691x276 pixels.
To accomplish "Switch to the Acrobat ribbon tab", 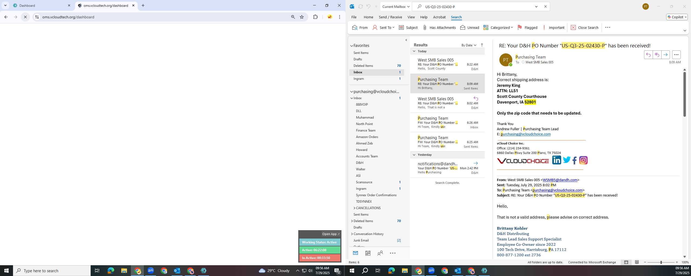I will coord(439,17).
